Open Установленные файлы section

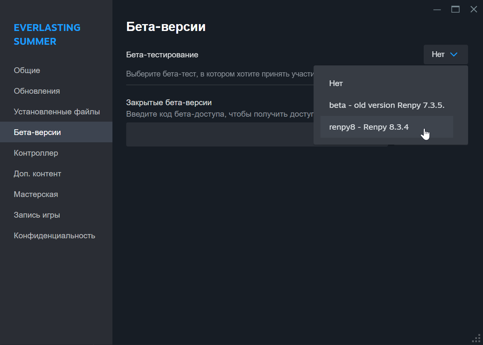[x=57, y=112]
